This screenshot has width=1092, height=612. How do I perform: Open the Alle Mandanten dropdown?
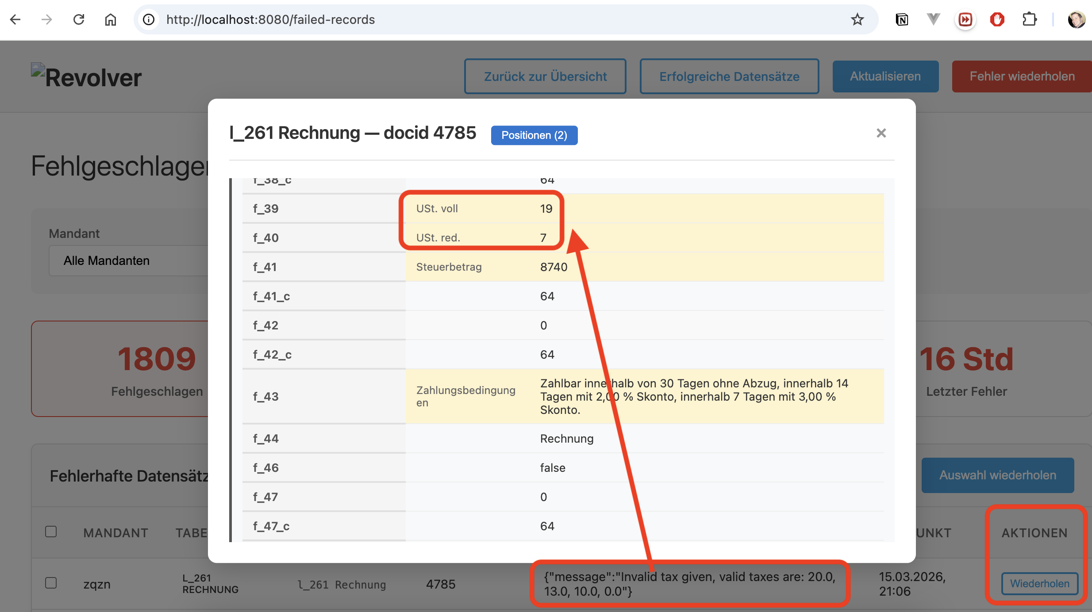[x=128, y=261]
